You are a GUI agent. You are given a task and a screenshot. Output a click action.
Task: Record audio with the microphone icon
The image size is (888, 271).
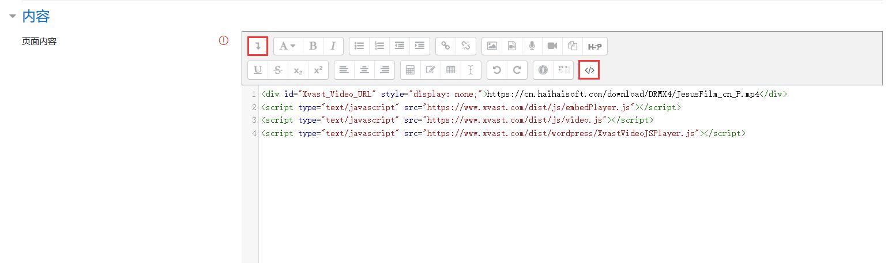(x=532, y=46)
